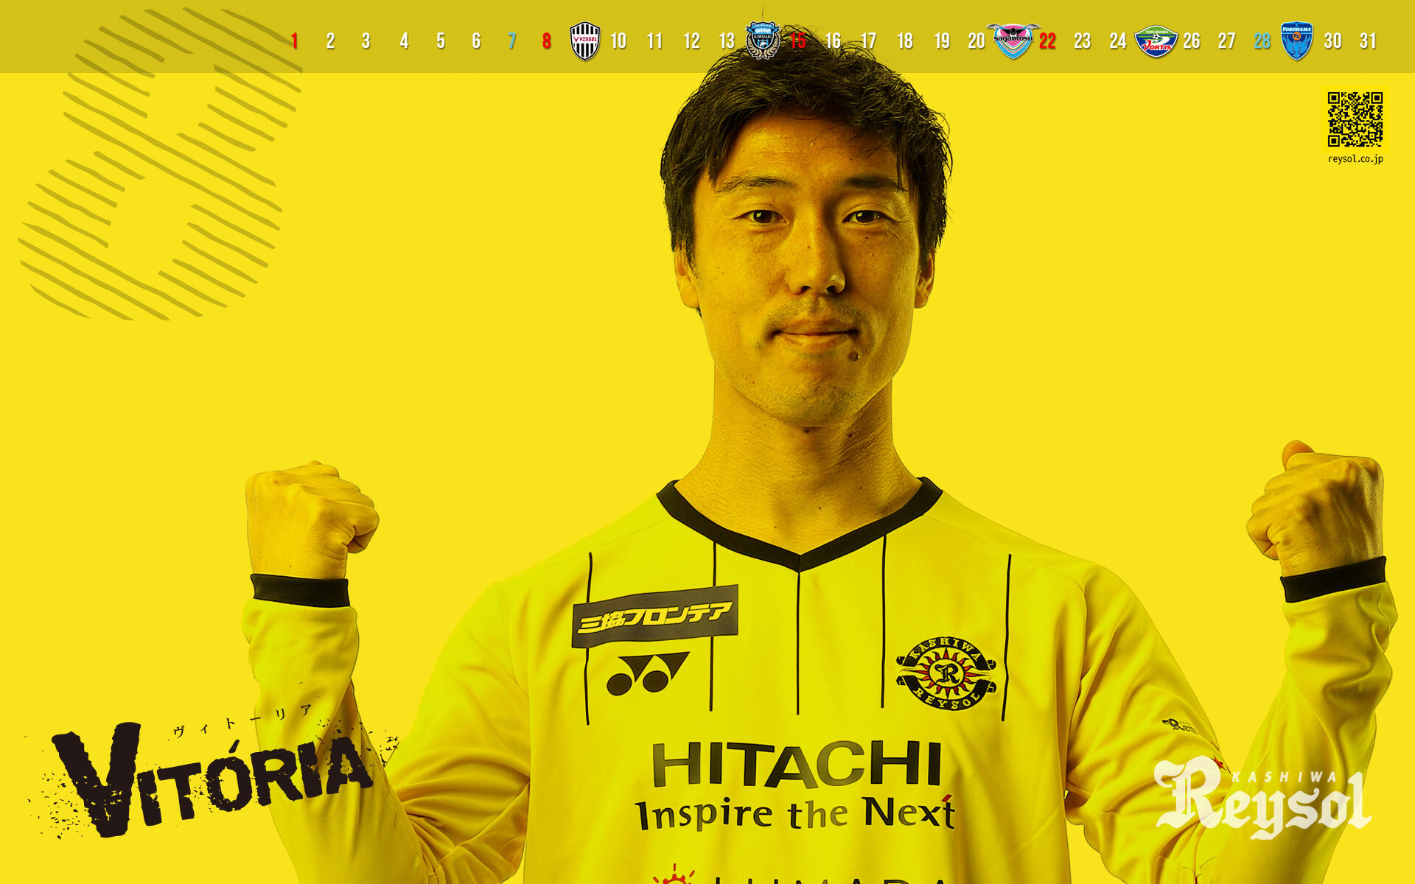Click the Sagan Tosu team logo
Image resolution: width=1415 pixels, height=884 pixels.
pyautogui.click(x=1013, y=40)
